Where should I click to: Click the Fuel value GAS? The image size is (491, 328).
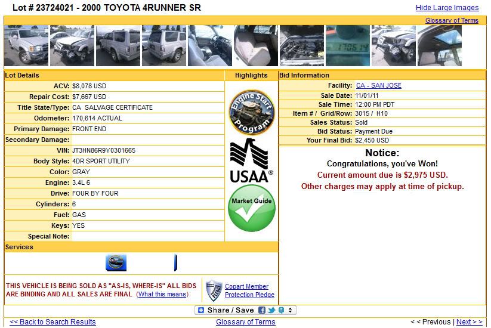point(79,215)
